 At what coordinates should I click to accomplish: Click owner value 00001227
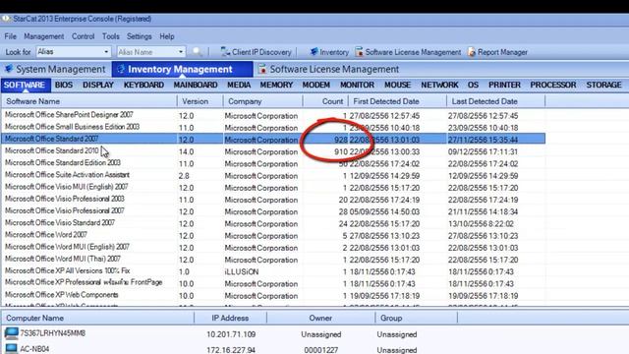coord(321,350)
